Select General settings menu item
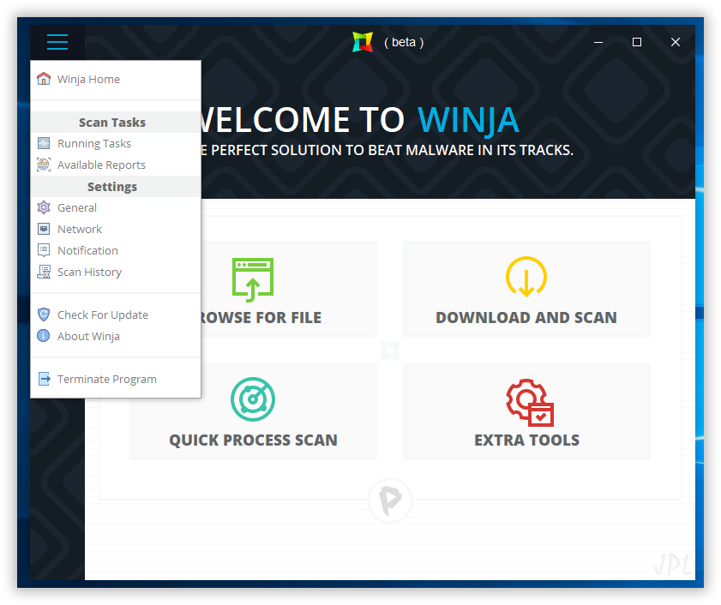Viewport: 721px width, 605px height. 116,207
